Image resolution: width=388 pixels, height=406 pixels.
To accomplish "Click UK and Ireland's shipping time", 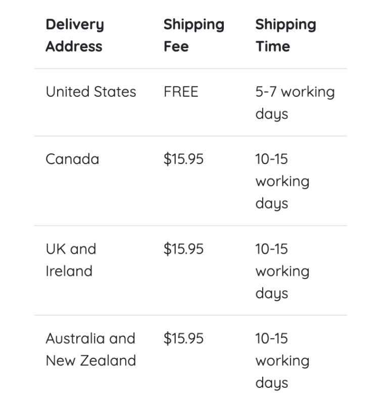I will point(282,271).
